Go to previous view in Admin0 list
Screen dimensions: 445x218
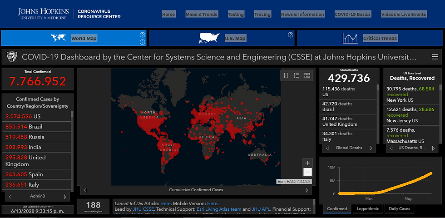(10, 196)
